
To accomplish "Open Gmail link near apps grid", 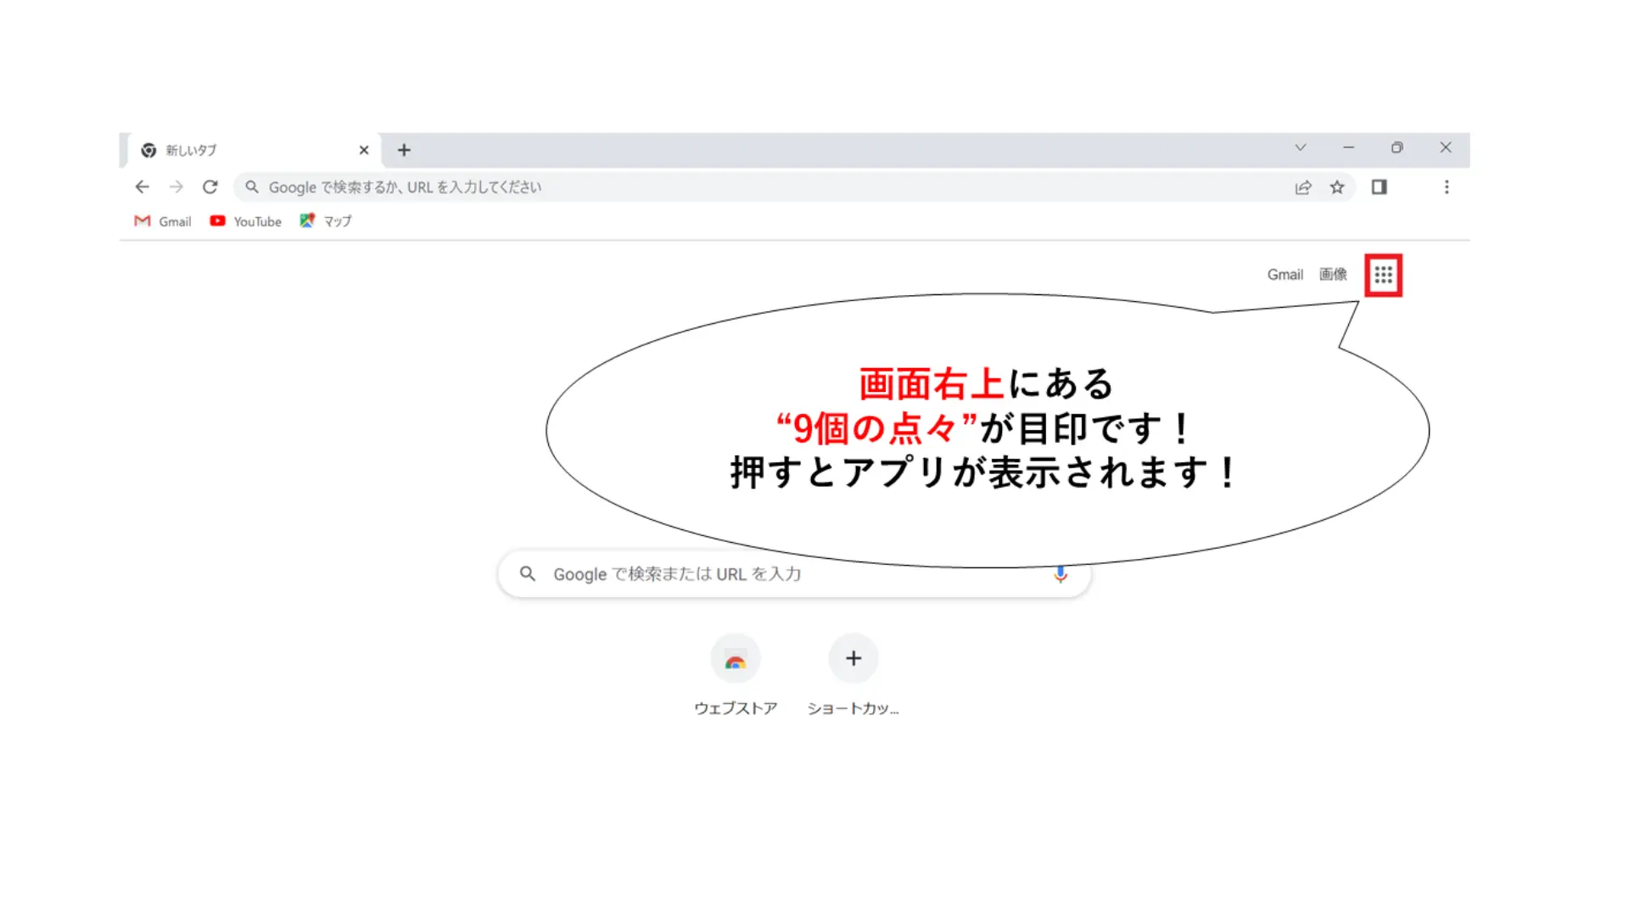I will 1285,275.
